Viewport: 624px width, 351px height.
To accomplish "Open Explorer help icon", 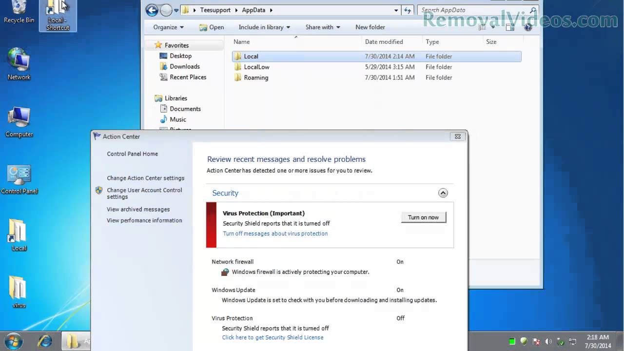I will pyautogui.click(x=528, y=27).
